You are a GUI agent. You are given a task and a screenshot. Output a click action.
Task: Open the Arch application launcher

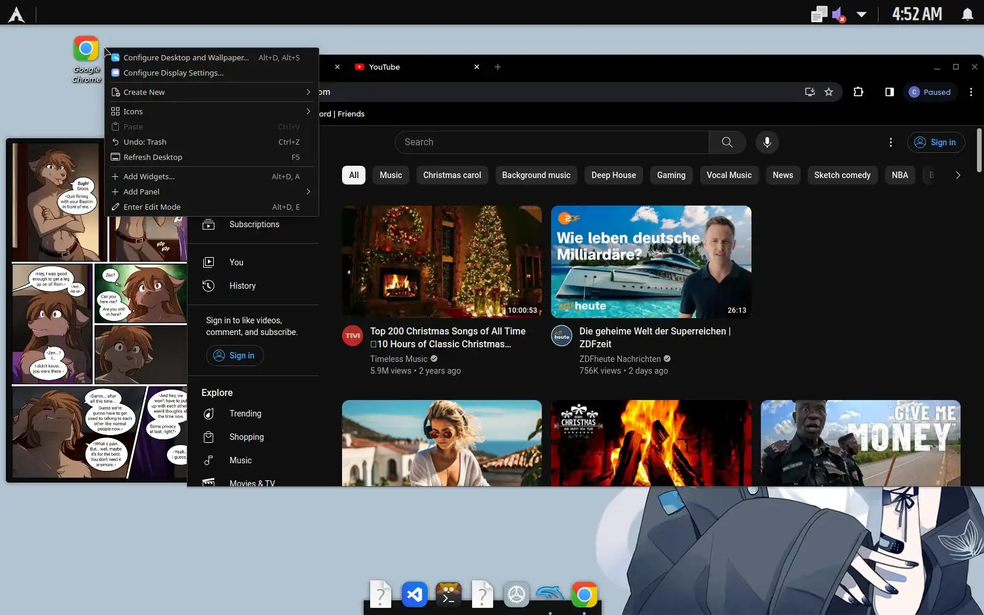16,14
